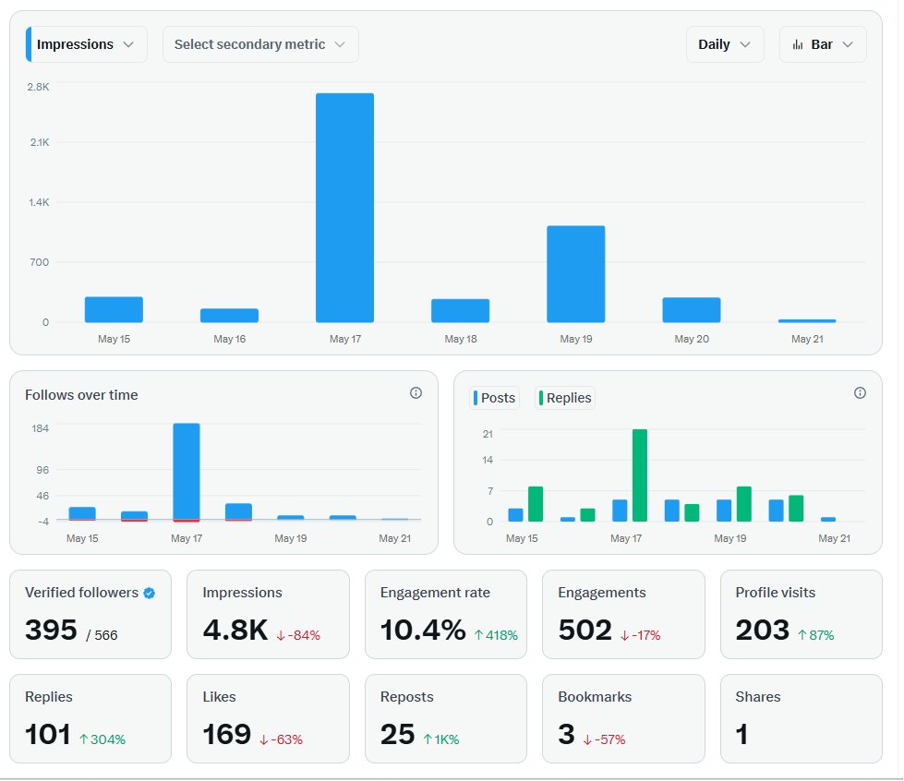Image resolution: width=904 pixels, height=781 pixels.
Task: Toggle the Posts legend series
Action: (495, 398)
